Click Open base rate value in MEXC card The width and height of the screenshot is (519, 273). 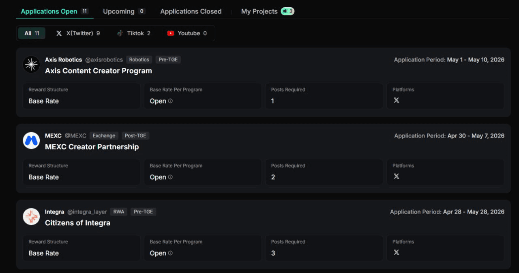click(158, 177)
